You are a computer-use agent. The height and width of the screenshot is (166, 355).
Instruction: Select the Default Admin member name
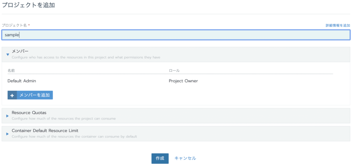coord(22,81)
